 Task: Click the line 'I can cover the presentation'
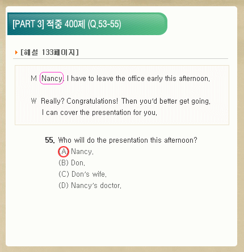(x=99, y=113)
